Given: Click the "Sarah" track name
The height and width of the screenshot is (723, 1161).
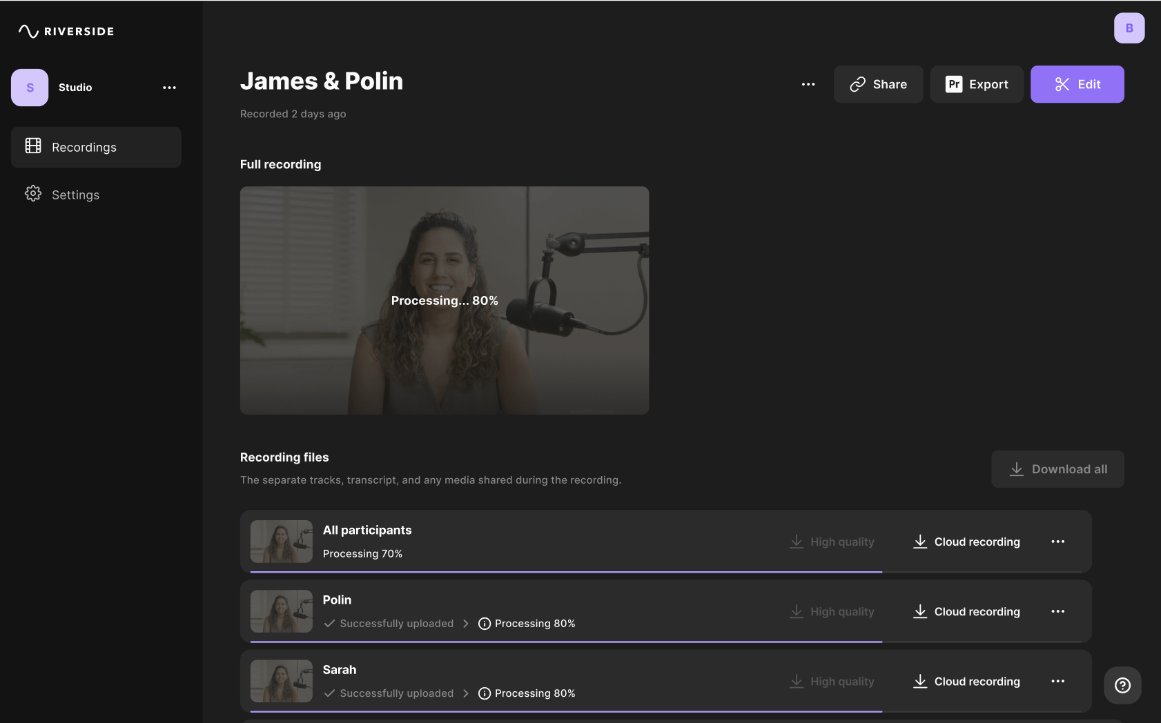Looking at the screenshot, I should tap(340, 670).
